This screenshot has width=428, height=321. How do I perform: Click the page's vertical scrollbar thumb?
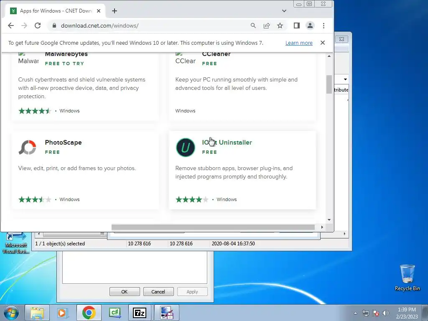[x=329, y=84]
